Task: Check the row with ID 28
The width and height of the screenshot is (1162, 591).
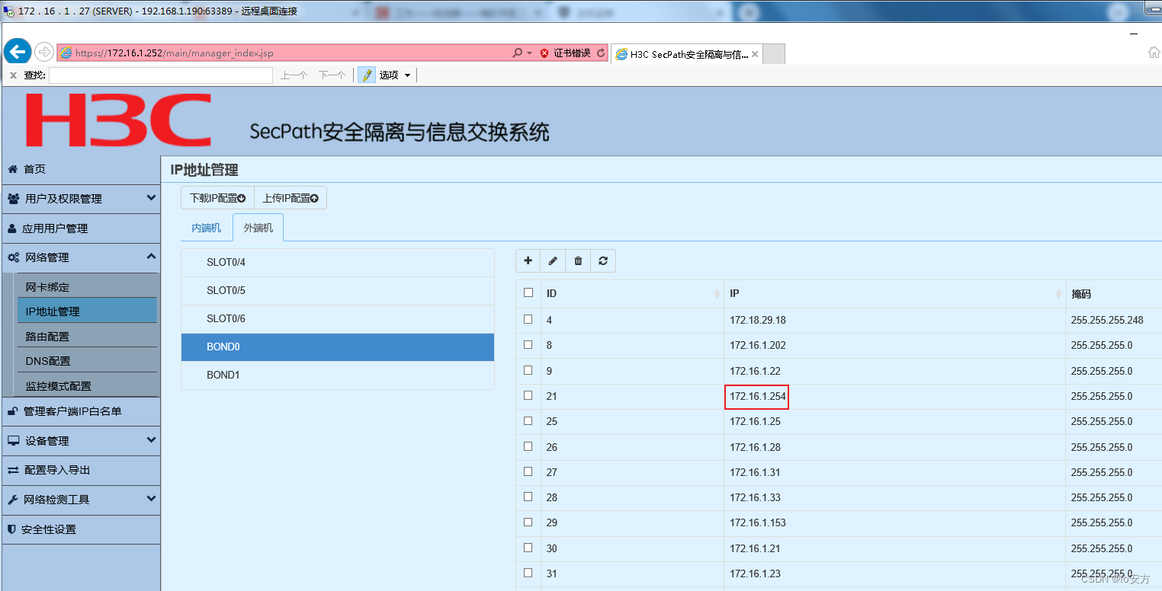Action: (x=528, y=497)
